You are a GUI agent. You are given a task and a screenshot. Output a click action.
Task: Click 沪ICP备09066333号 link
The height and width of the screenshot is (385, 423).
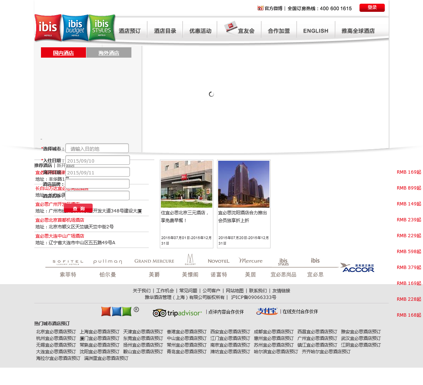[254, 297]
